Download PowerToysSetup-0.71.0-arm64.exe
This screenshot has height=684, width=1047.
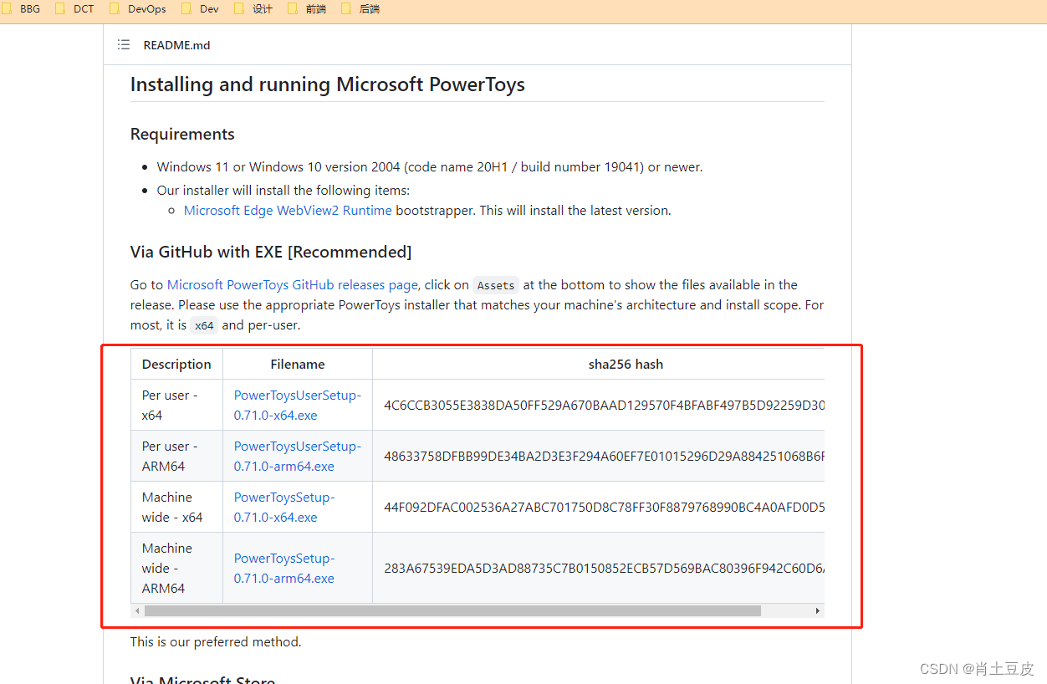pos(284,568)
